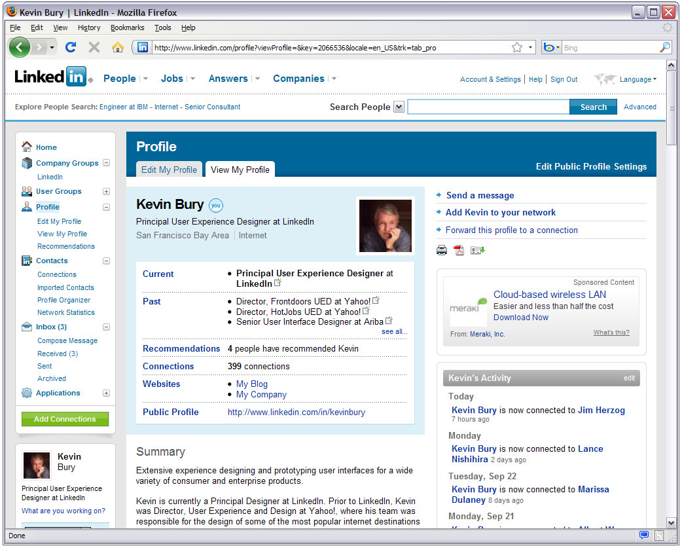Open the address bar history dropdown arrow
The width and height of the screenshot is (682, 548).
pyautogui.click(x=530, y=47)
